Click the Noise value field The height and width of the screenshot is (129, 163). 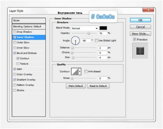(102, 78)
